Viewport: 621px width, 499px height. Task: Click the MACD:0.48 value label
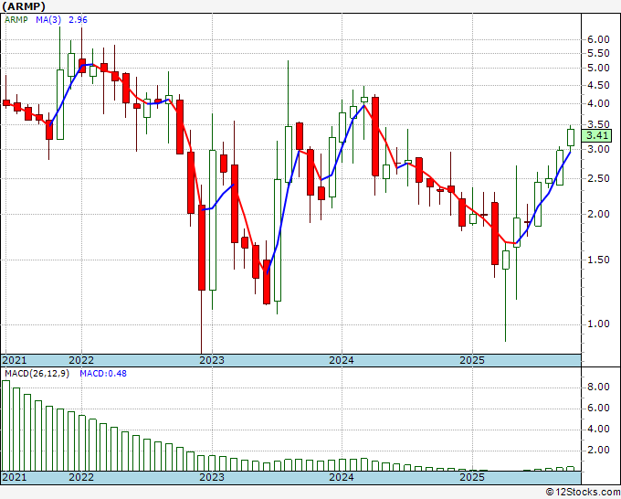103,374
